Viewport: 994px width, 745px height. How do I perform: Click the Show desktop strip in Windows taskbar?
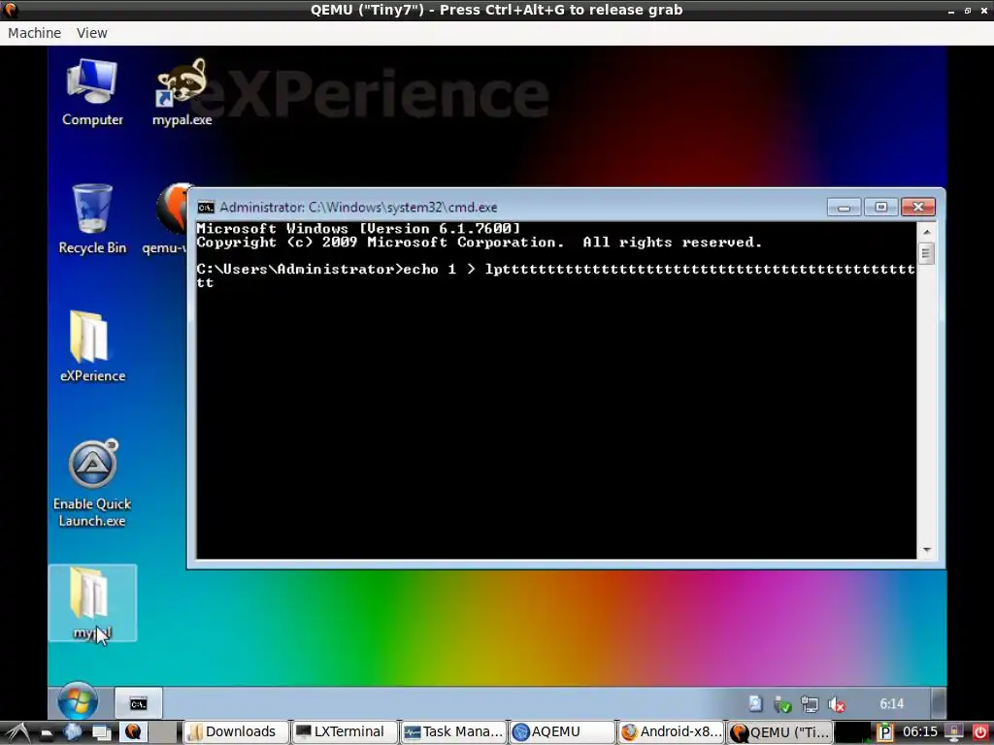point(940,704)
